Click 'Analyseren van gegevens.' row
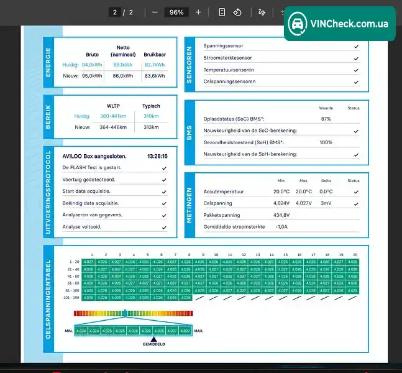 click(114, 215)
